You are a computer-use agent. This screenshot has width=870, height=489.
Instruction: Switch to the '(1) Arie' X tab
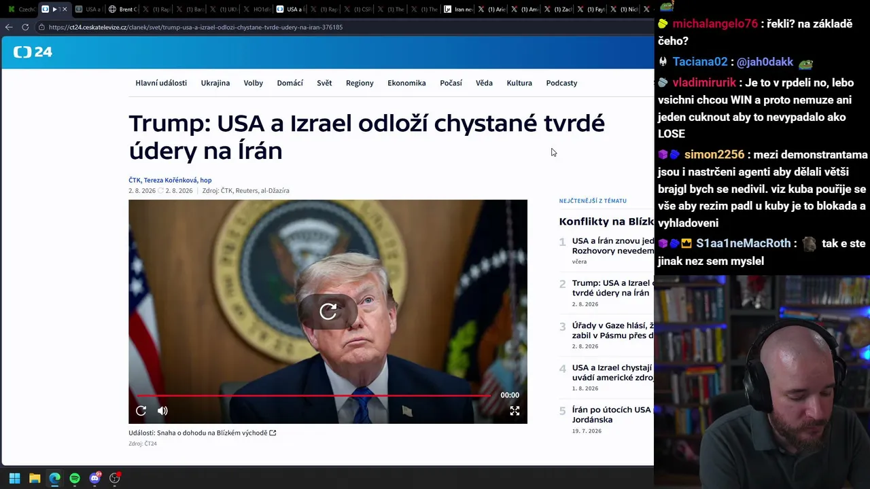(492, 9)
